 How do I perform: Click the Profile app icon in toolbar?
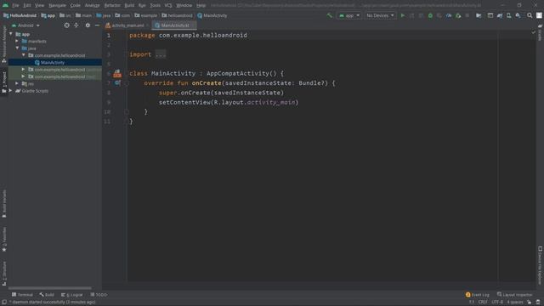tap(449, 15)
